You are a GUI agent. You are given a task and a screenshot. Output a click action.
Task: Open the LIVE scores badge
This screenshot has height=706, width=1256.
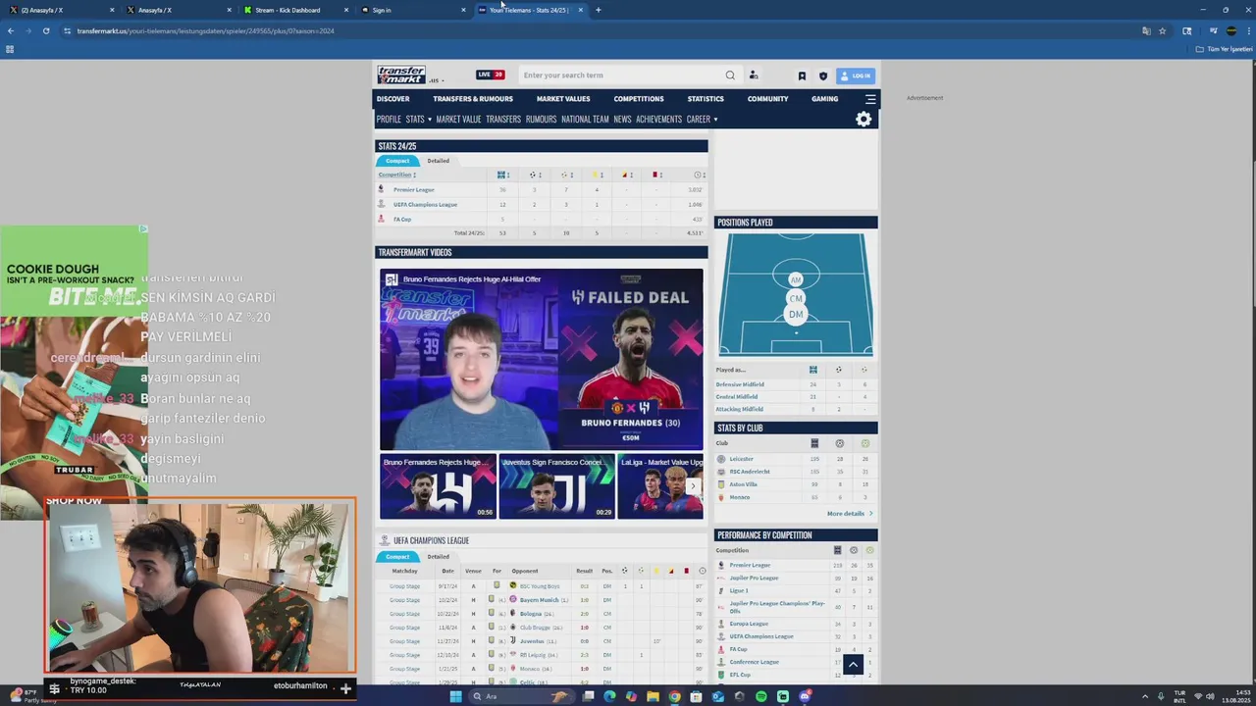click(x=491, y=75)
